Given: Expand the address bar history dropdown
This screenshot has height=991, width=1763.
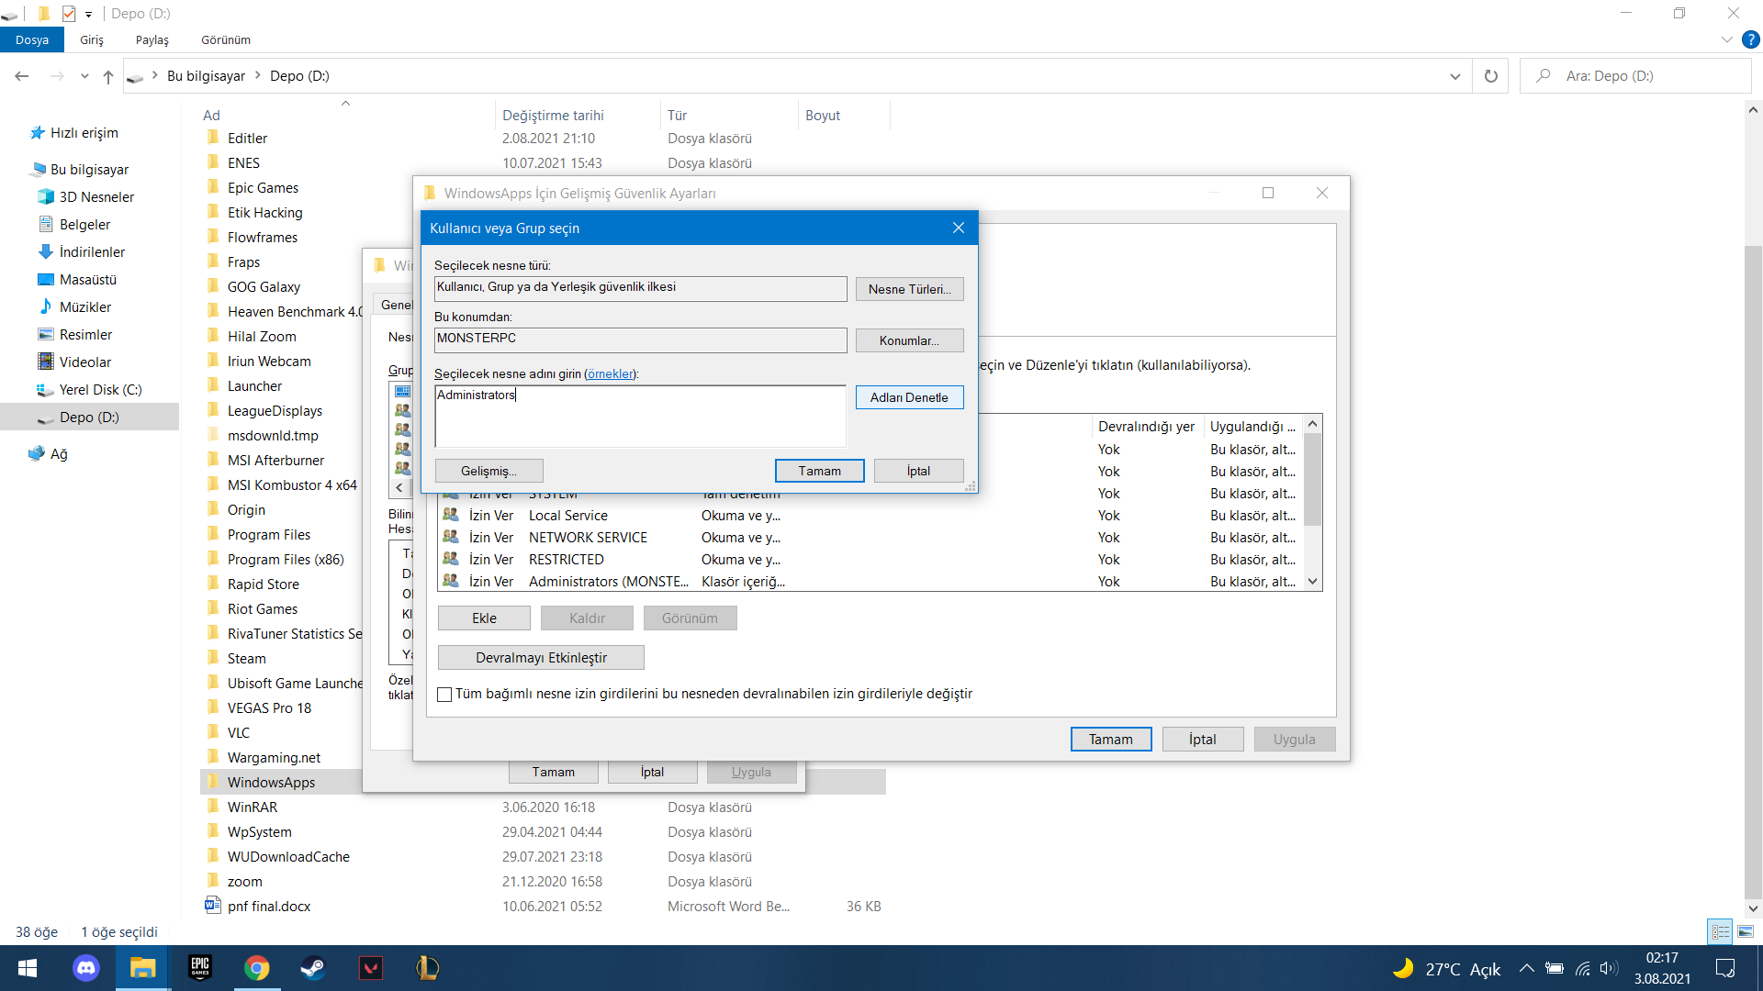Looking at the screenshot, I should [1454, 76].
